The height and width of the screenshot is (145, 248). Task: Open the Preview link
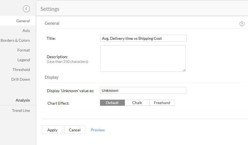[x=98, y=130]
